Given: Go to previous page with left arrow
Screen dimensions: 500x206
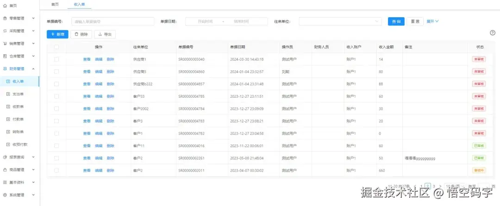Looking at the screenshot, I should coord(415,186).
